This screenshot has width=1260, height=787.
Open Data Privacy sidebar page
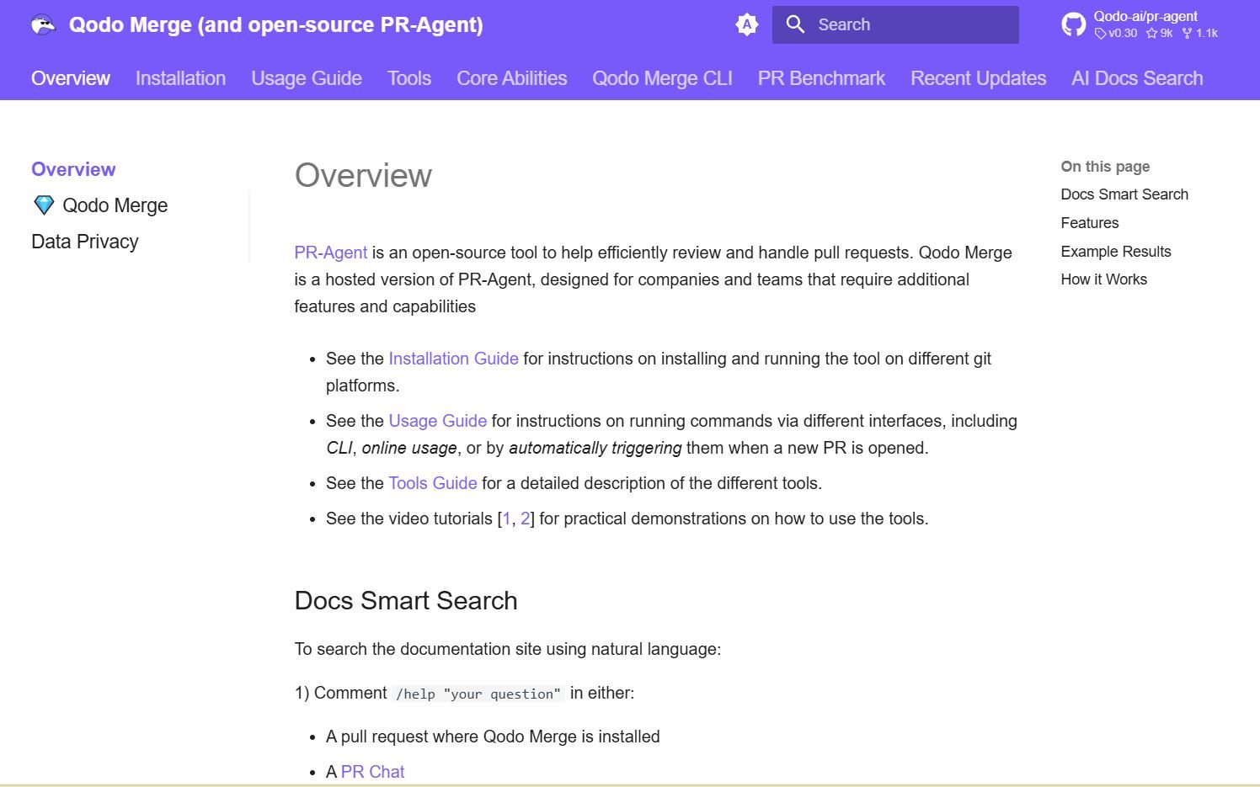[x=85, y=242]
